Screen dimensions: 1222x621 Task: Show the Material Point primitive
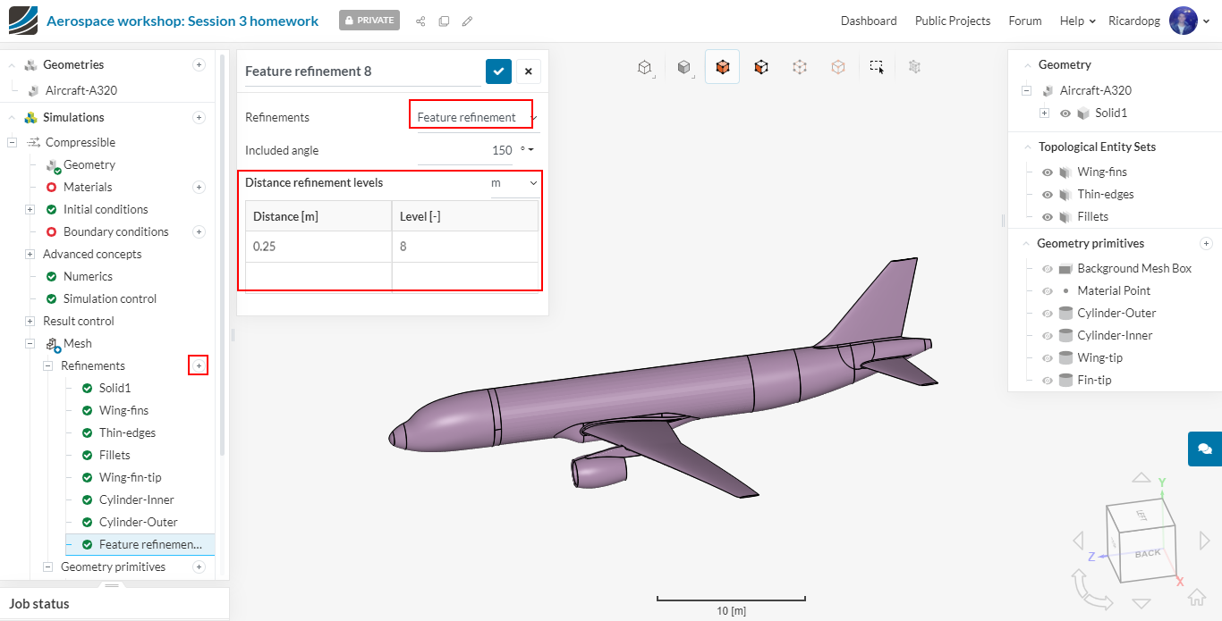point(1048,290)
